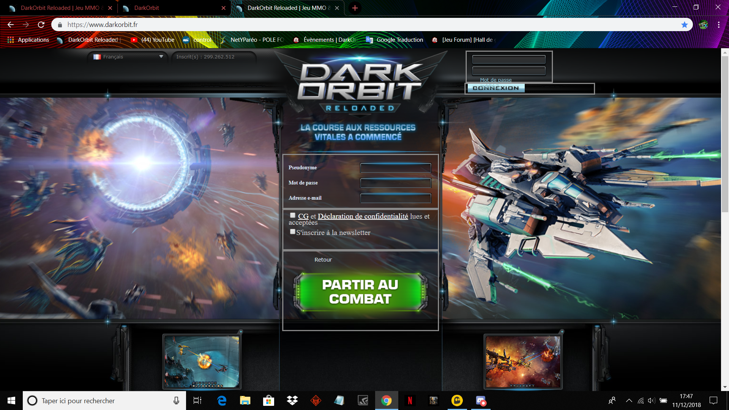Open Déclaration de confidentialité link

pyautogui.click(x=363, y=216)
